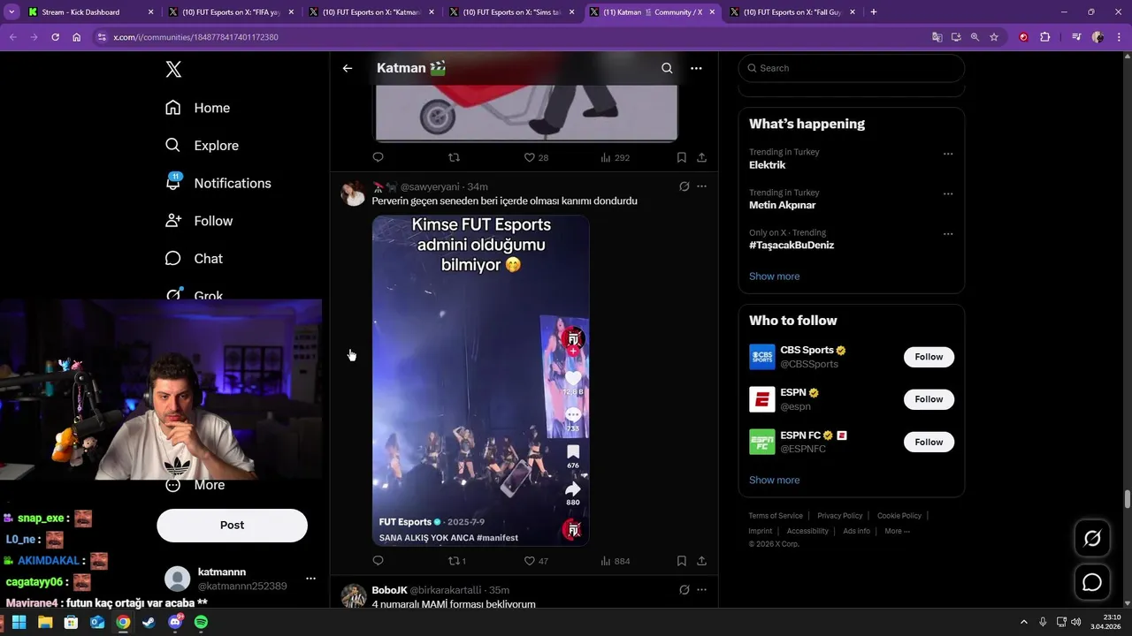Open the Grok floating button
The image size is (1132, 636).
(x=1092, y=538)
